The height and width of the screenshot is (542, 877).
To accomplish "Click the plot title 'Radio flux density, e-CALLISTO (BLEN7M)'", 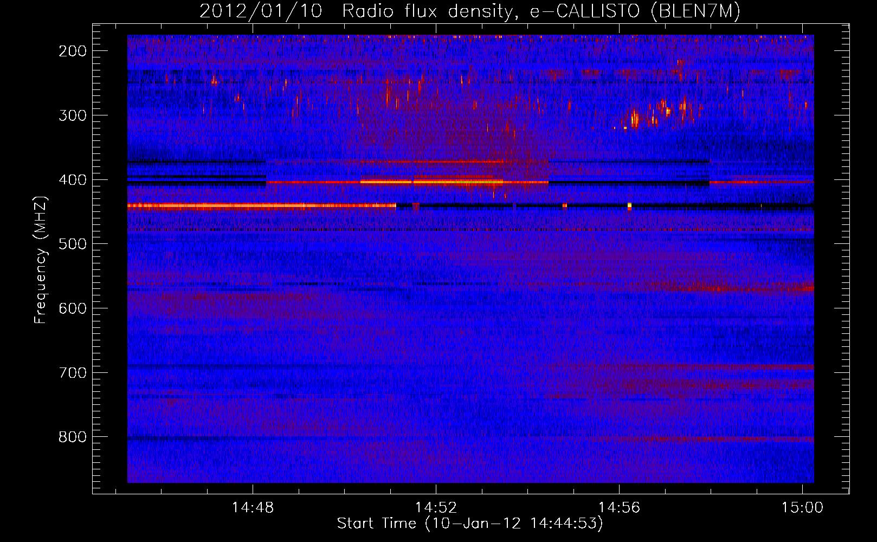I will 541,11.
